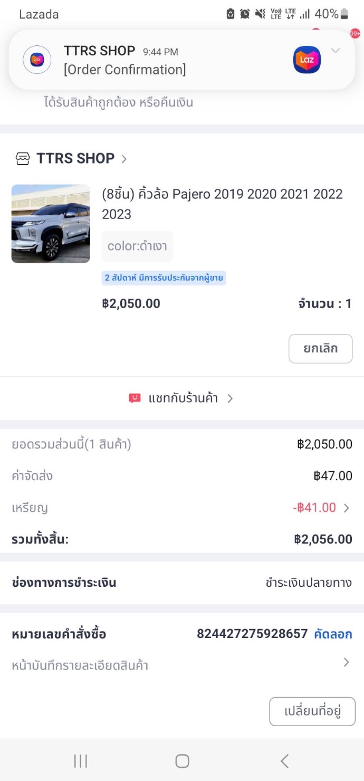This screenshot has width=364, height=781.
Task: Open recent apps from navigation bar
Action: click(x=81, y=760)
